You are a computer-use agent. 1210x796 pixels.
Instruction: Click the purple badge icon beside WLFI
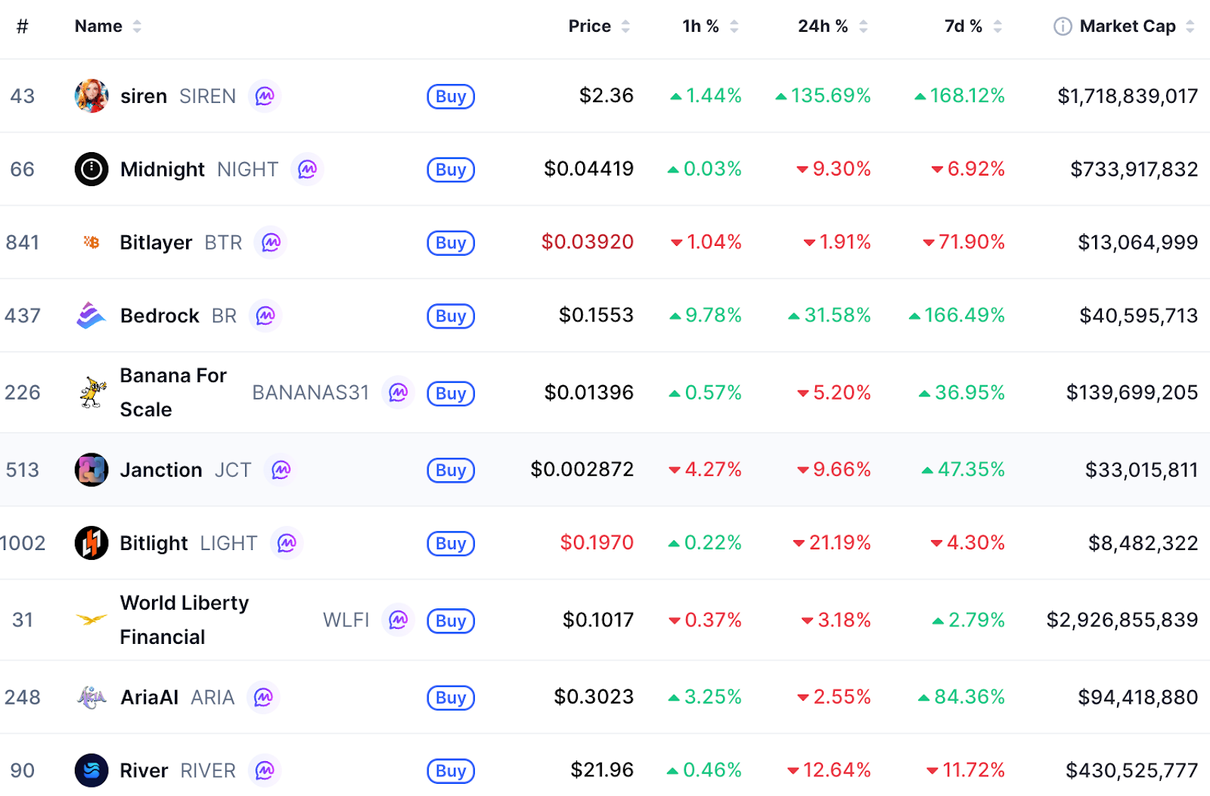click(x=399, y=620)
